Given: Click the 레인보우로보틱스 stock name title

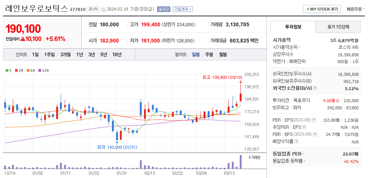Looking at the screenshot, I should (37, 9).
